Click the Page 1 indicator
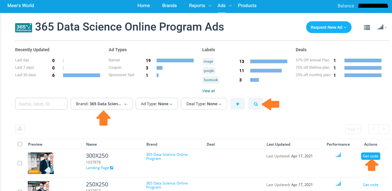Screen dimensions: 392x191 (x=353, y=129)
